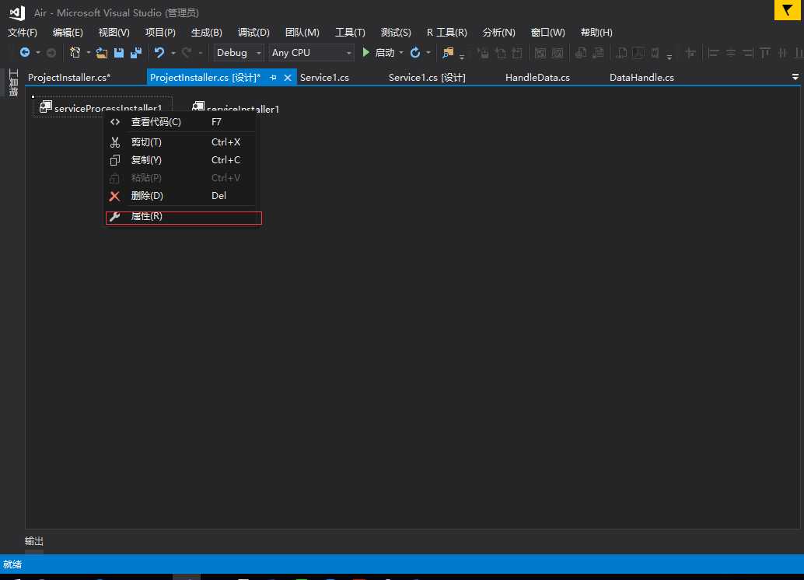Open the Debug configuration dropdown
The image size is (804, 580).
coord(239,52)
